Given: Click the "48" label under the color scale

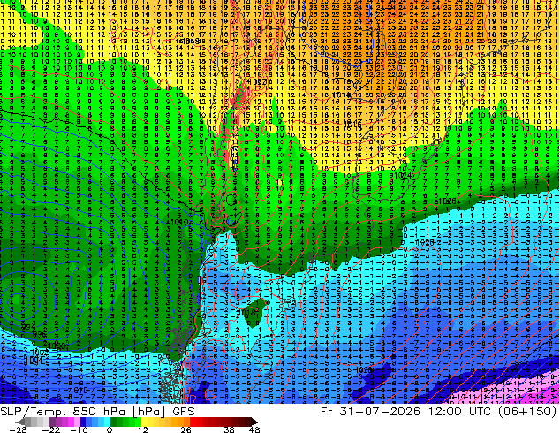Looking at the screenshot, I should (254, 429).
